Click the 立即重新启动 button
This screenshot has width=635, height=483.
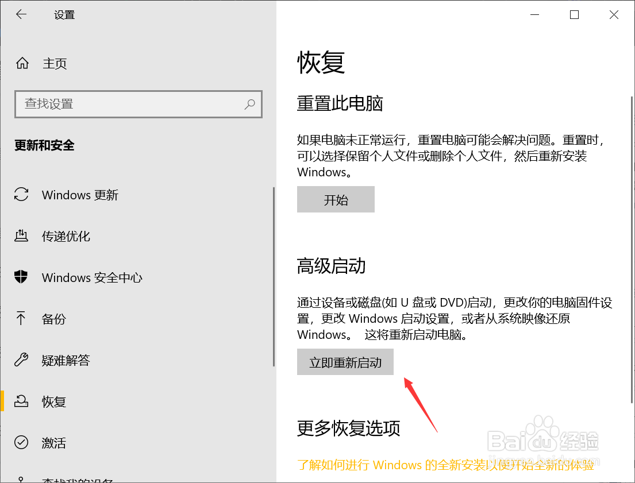[345, 362]
